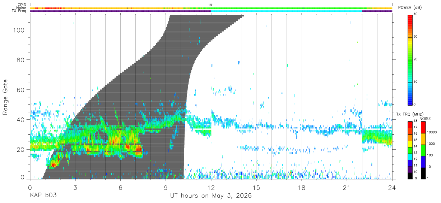Click the 'KAP b03' radar beam label

43,195
